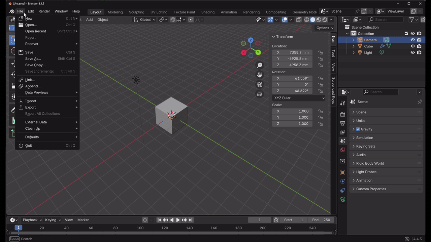
Task: Click the End frame value field
Action: [321, 220]
